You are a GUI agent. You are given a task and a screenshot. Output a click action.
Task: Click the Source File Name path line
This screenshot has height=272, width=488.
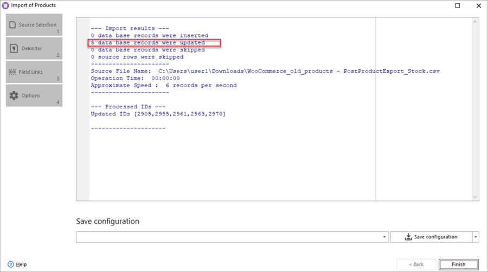click(x=265, y=71)
